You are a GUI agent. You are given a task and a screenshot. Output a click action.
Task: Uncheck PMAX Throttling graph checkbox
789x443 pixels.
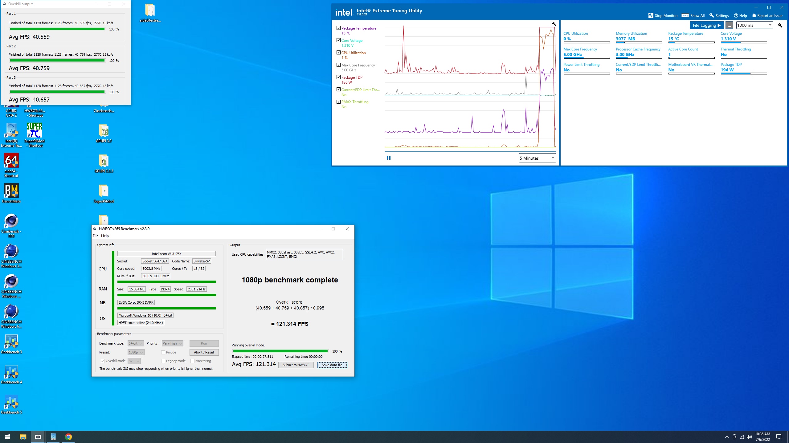coord(338,102)
